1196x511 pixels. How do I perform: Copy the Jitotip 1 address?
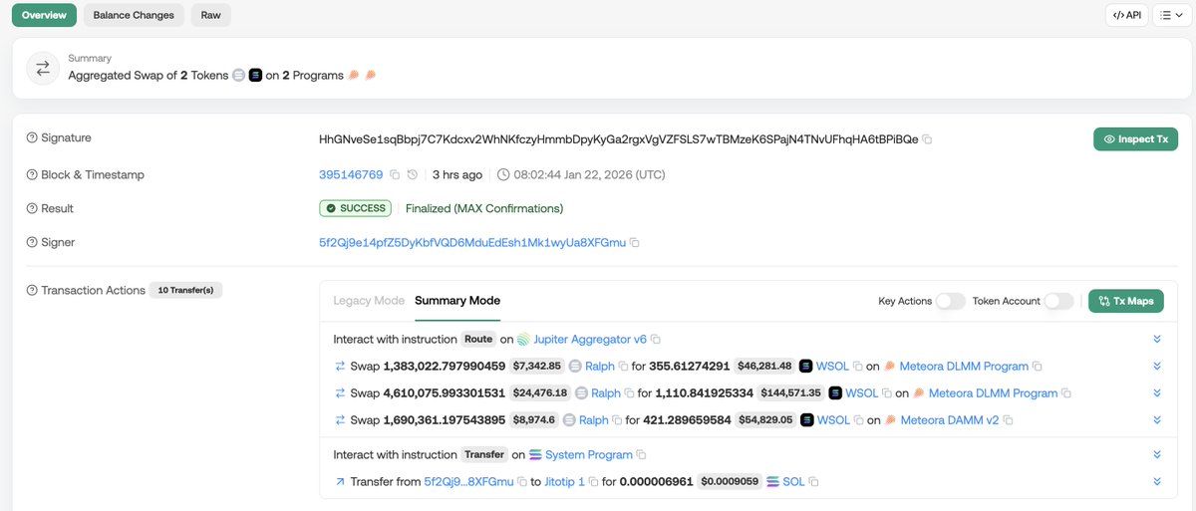pos(594,482)
